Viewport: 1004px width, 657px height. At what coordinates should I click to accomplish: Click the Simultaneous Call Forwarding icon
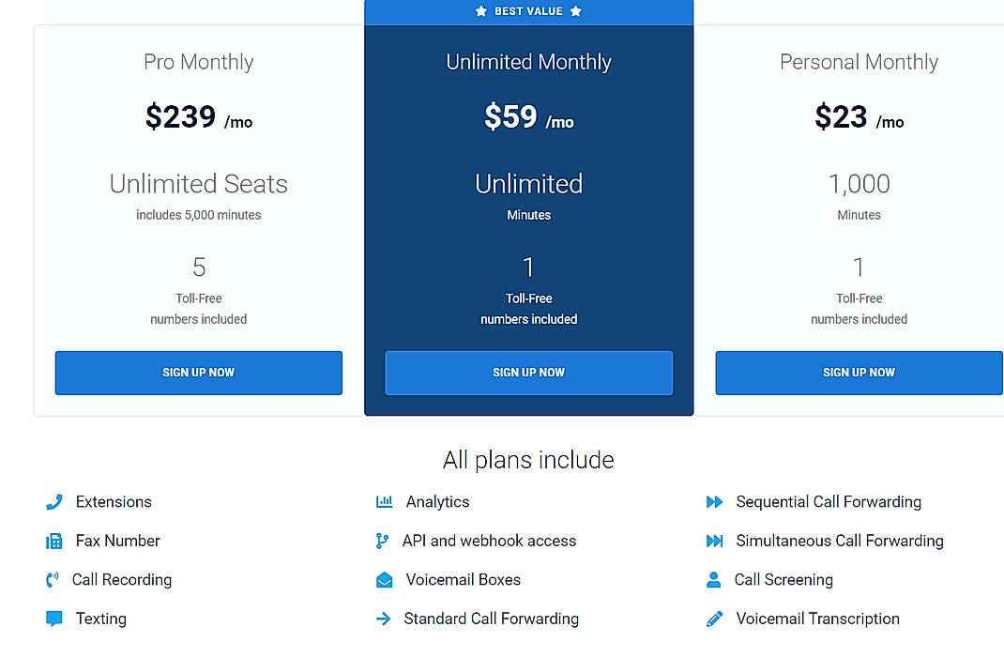714,541
